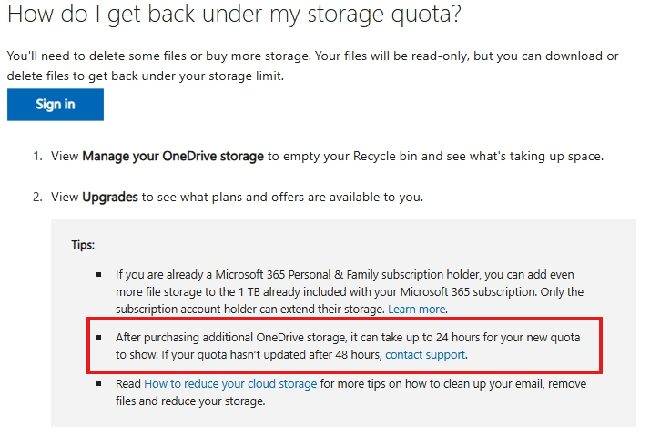Image resolution: width=650 pixels, height=437 pixels.
Task: Click the blue Sign in button
Action: (x=55, y=105)
